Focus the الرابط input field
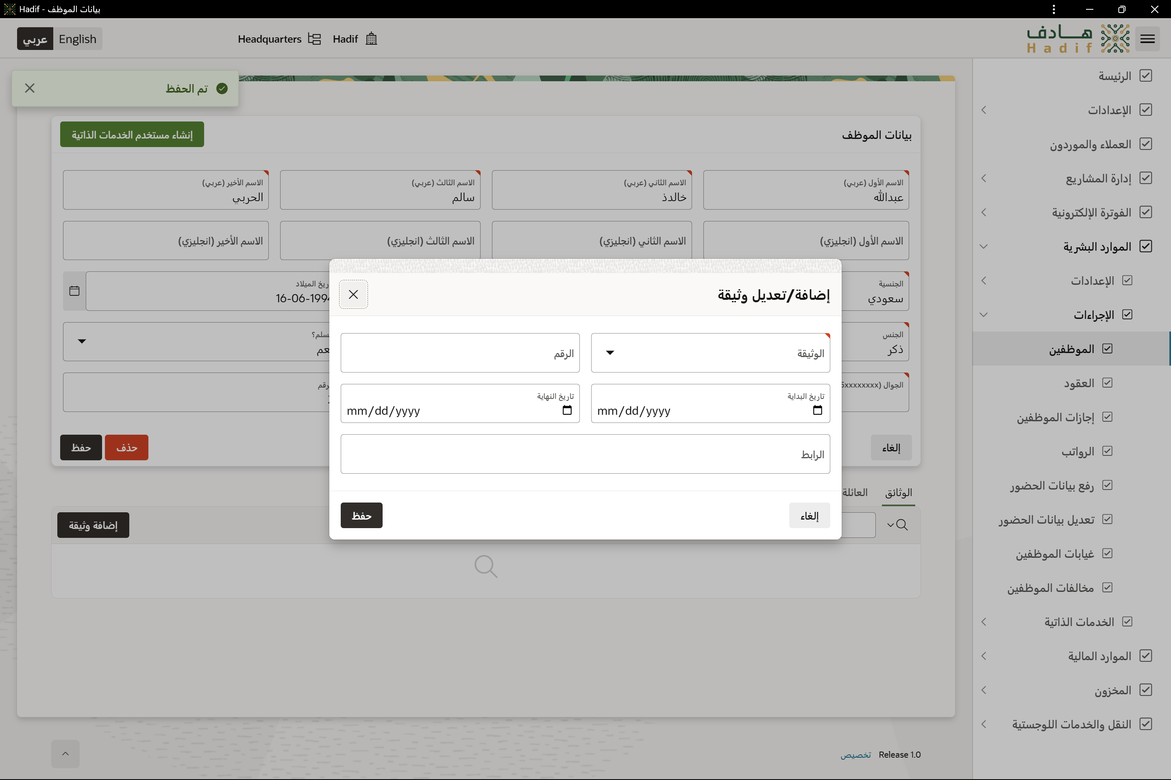Viewport: 1171px width, 780px height. (585, 454)
